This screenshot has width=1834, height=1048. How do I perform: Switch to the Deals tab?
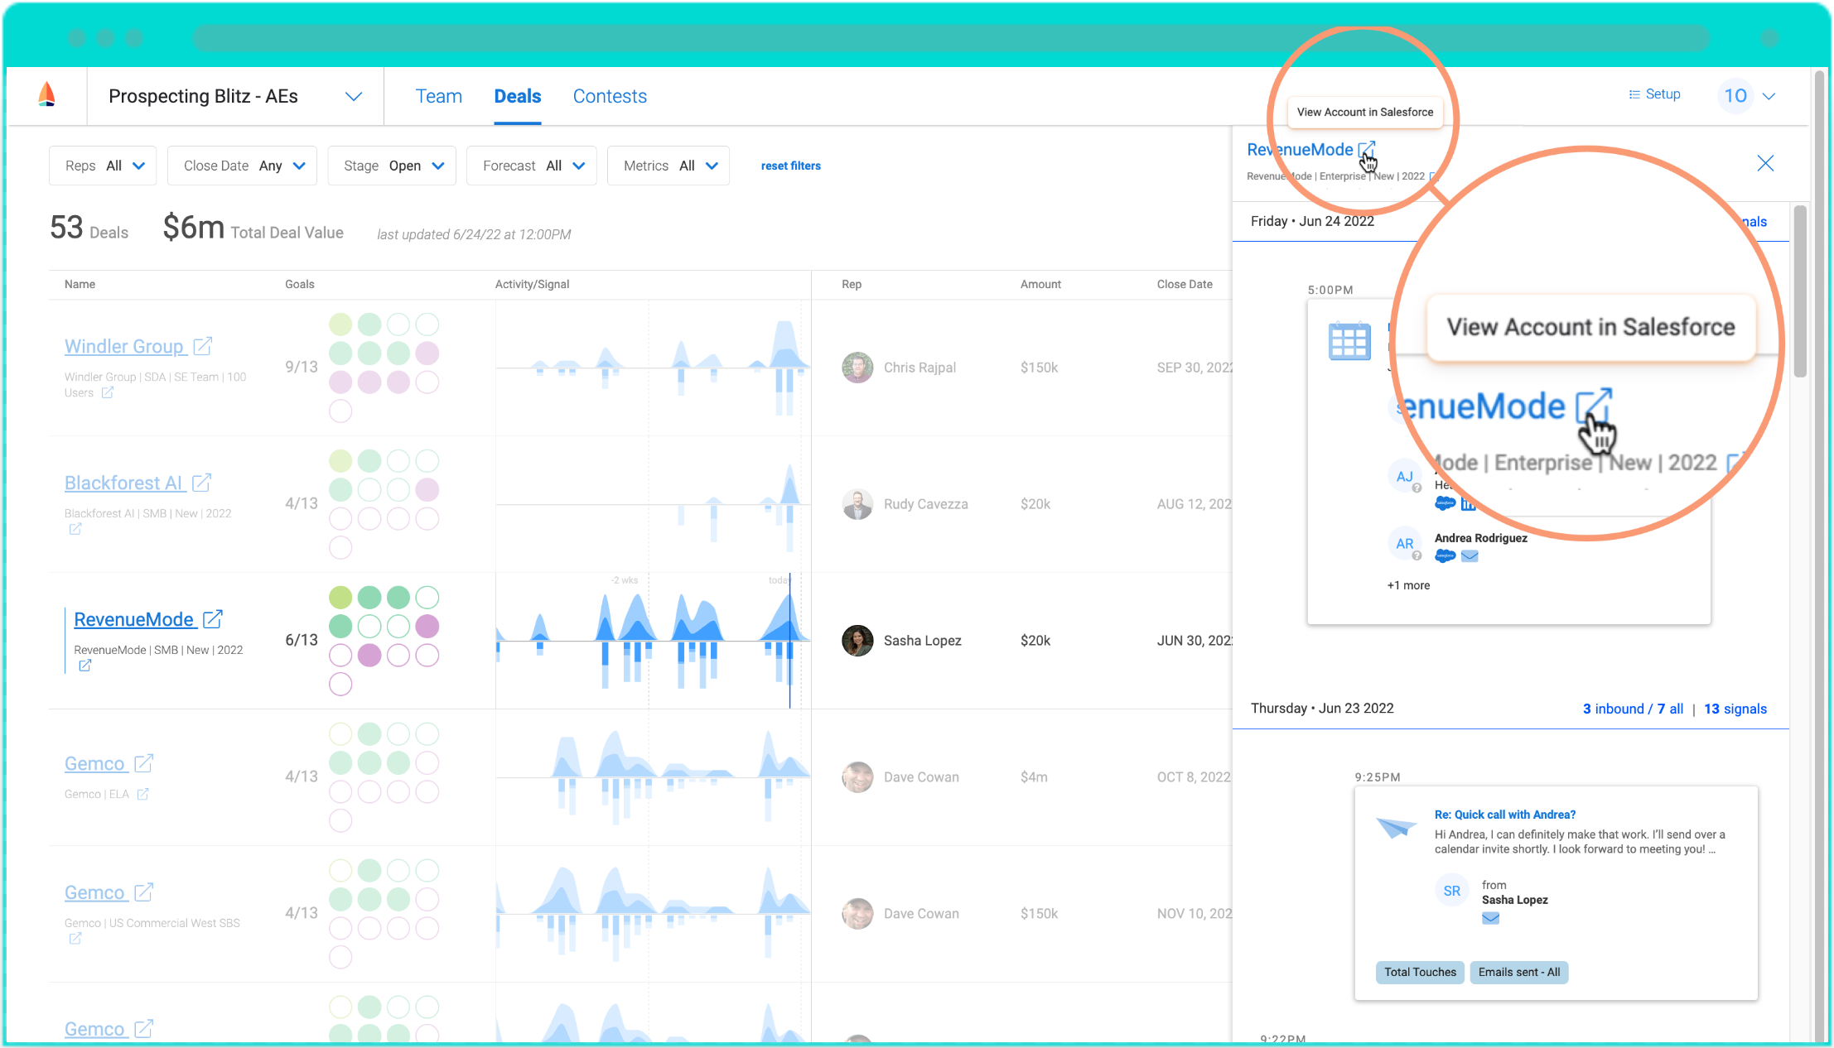[x=518, y=96]
